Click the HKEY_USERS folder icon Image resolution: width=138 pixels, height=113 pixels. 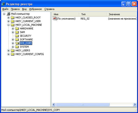[x=13, y=50]
